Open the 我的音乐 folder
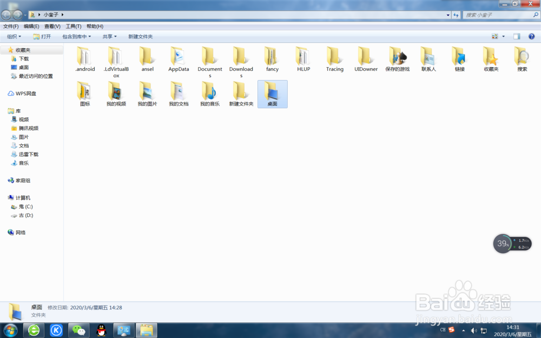The image size is (541, 338). click(210, 94)
